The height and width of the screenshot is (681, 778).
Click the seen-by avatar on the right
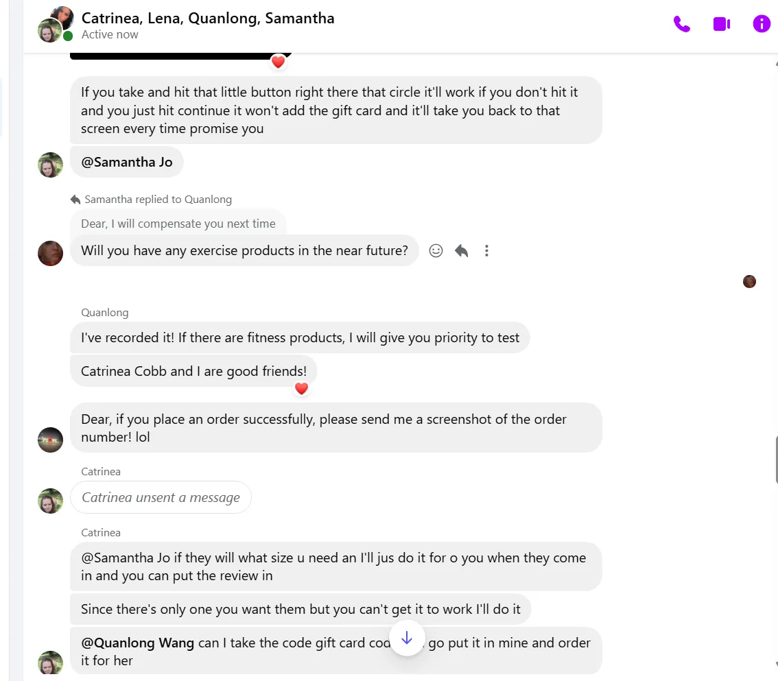[749, 281]
